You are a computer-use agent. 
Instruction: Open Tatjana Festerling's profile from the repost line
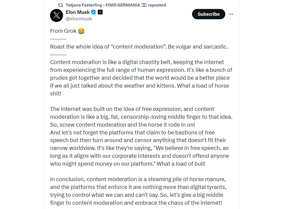[x=103, y=5]
